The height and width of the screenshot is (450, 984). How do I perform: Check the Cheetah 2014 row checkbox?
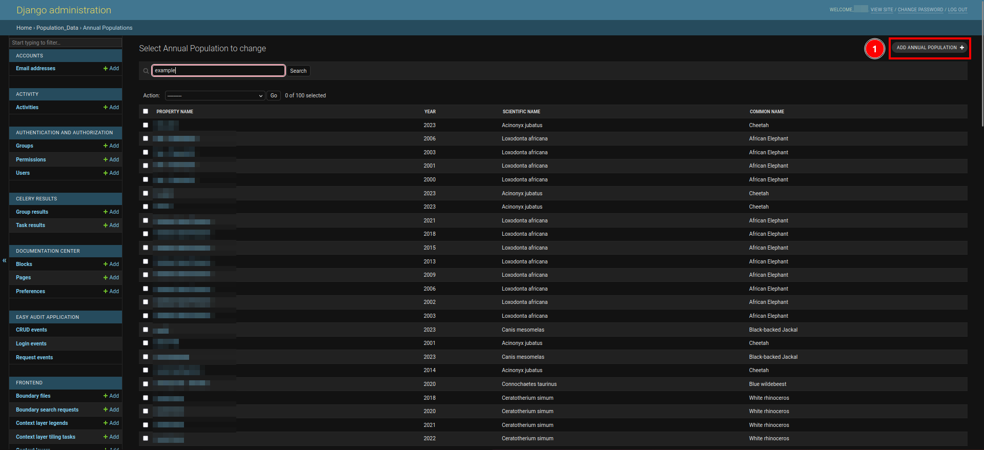tap(146, 370)
